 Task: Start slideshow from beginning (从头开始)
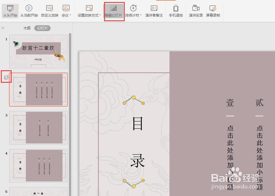pos(10,11)
